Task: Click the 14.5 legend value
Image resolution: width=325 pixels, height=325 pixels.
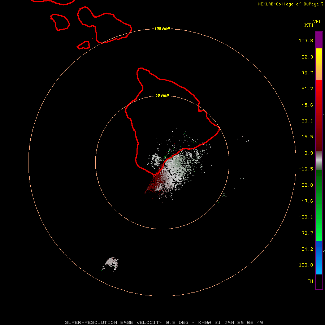Action: click(x=307, y=137)
